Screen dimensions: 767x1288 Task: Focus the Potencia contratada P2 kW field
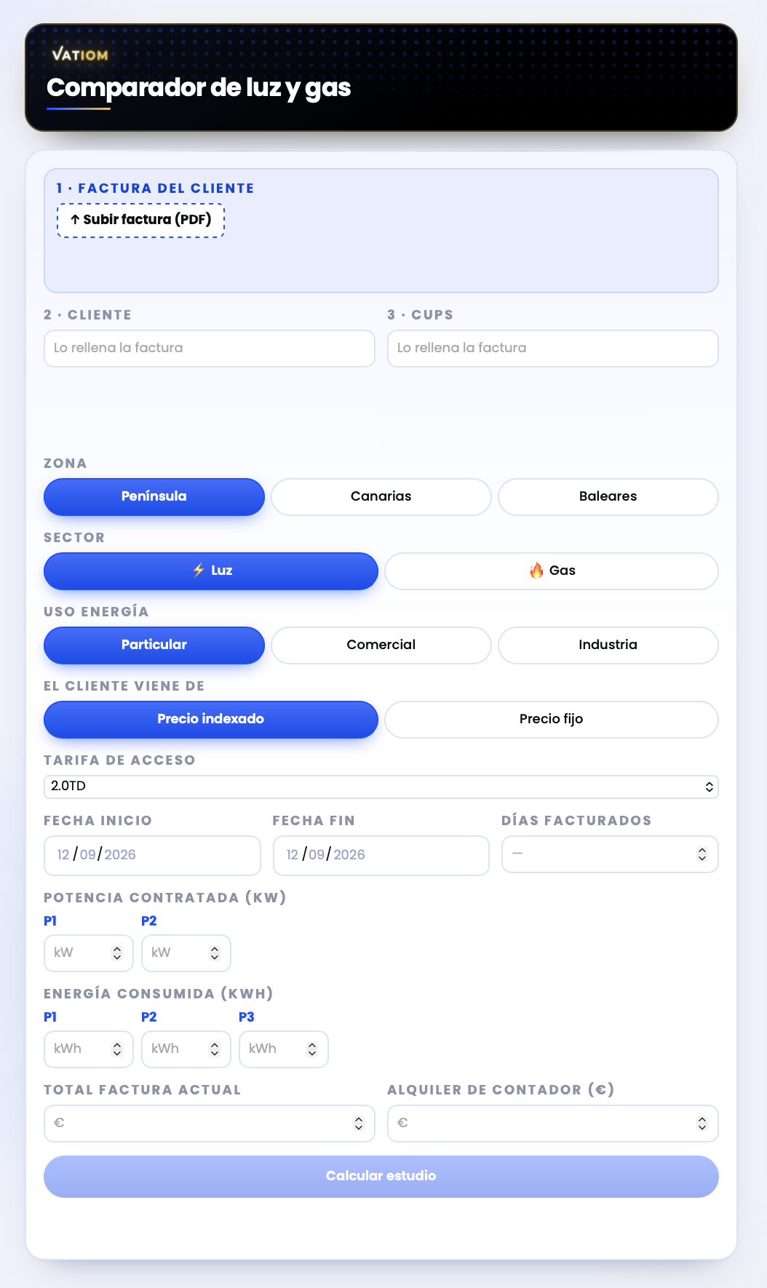tap(186, 953)
